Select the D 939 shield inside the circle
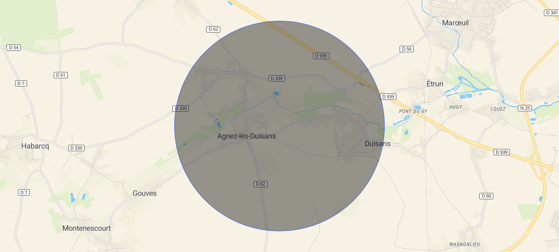Viewport: 559px width, 252px height. [x=322, y=56]
